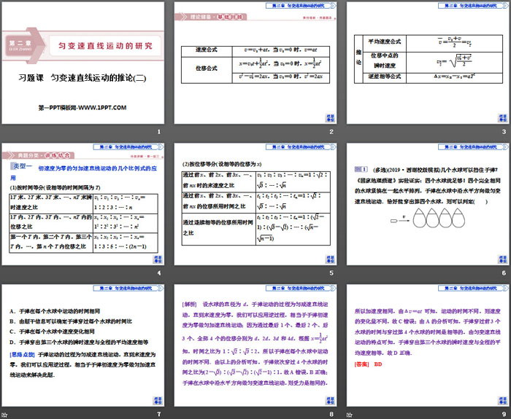
Task: Select slide 2 with velocity formula table
Action: [x=255, y=63]
